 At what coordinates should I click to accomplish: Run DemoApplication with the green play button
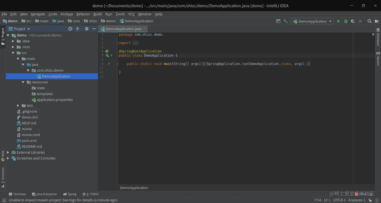(x=339, y=21)
